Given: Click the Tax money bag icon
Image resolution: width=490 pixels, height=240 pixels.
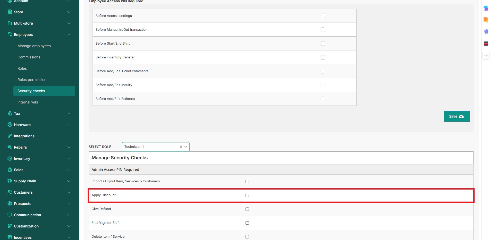Looking at the screenshot, I should pos(10,113).
